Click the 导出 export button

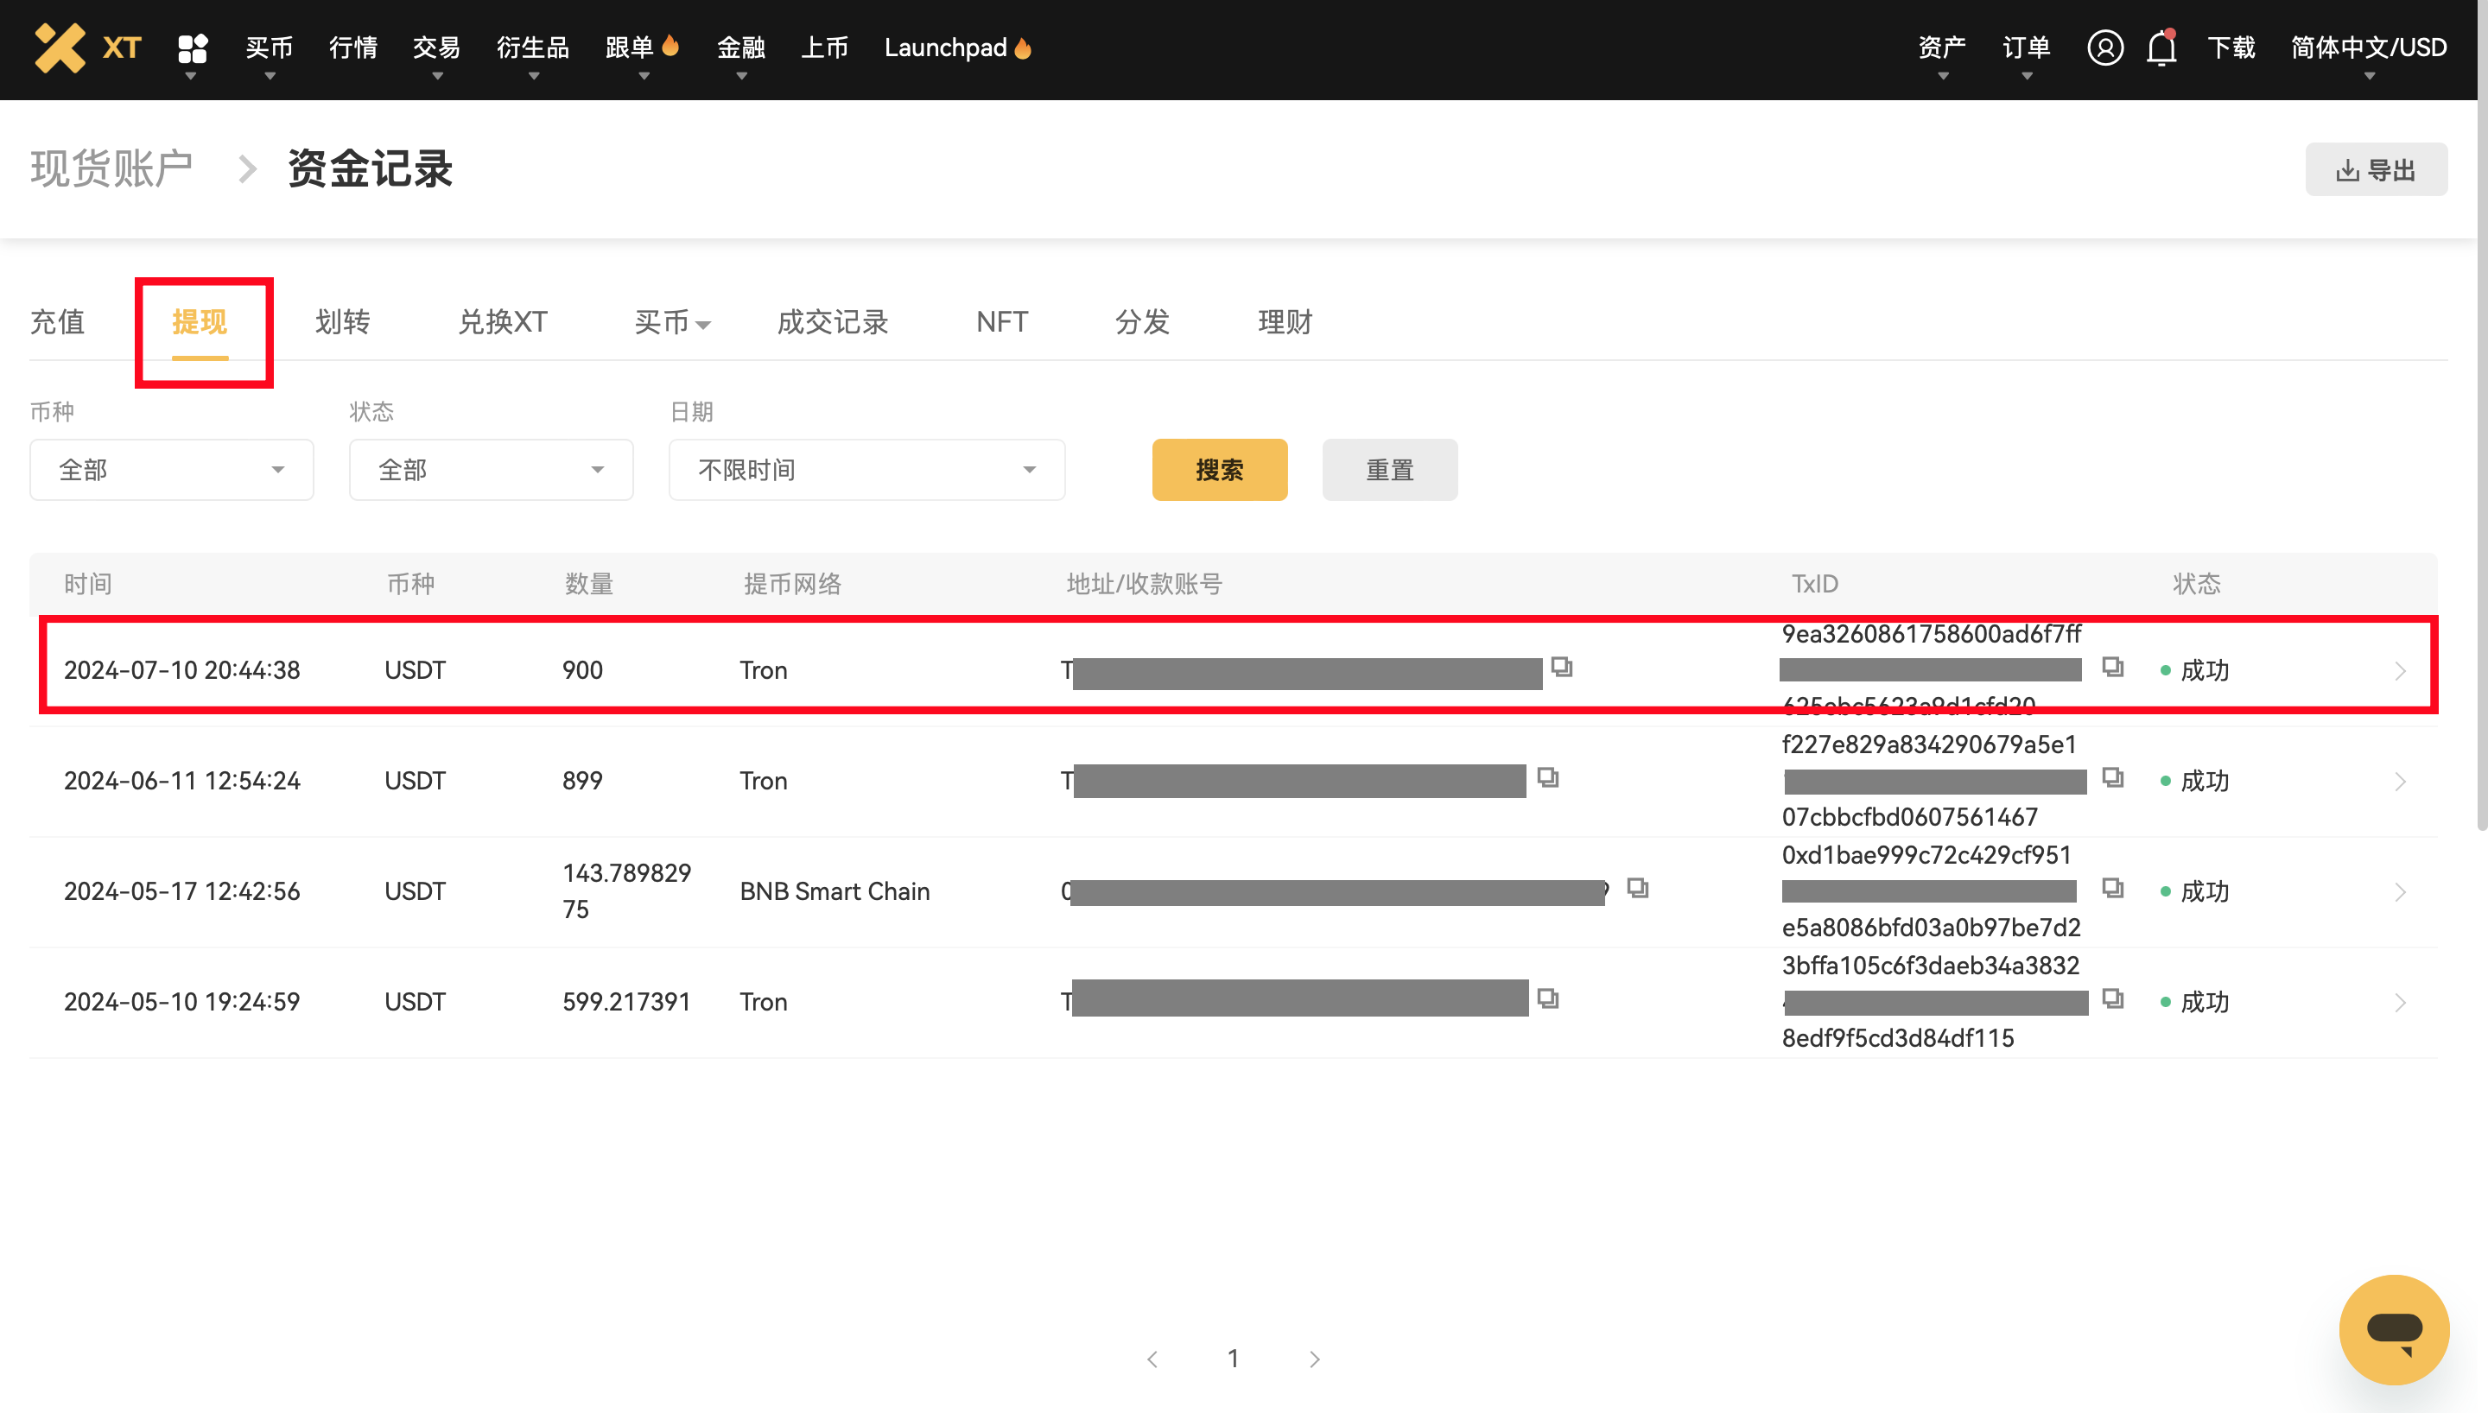(2377, 170)
